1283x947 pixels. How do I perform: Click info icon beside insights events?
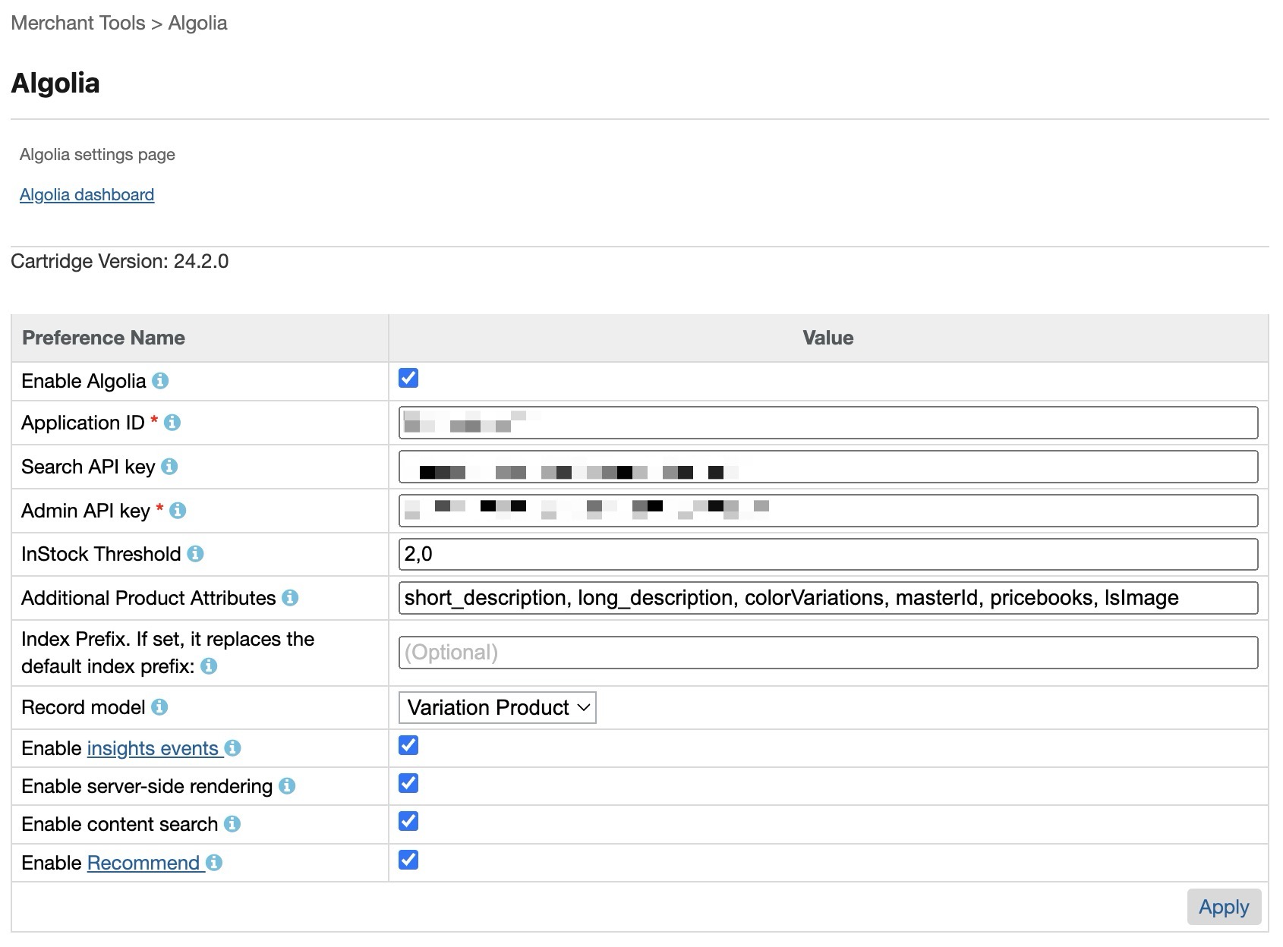pos(233,748)
